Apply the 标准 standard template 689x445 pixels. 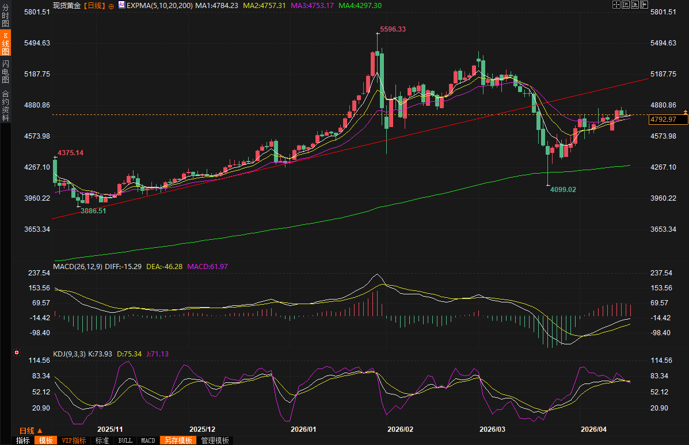tap(102, 440)
